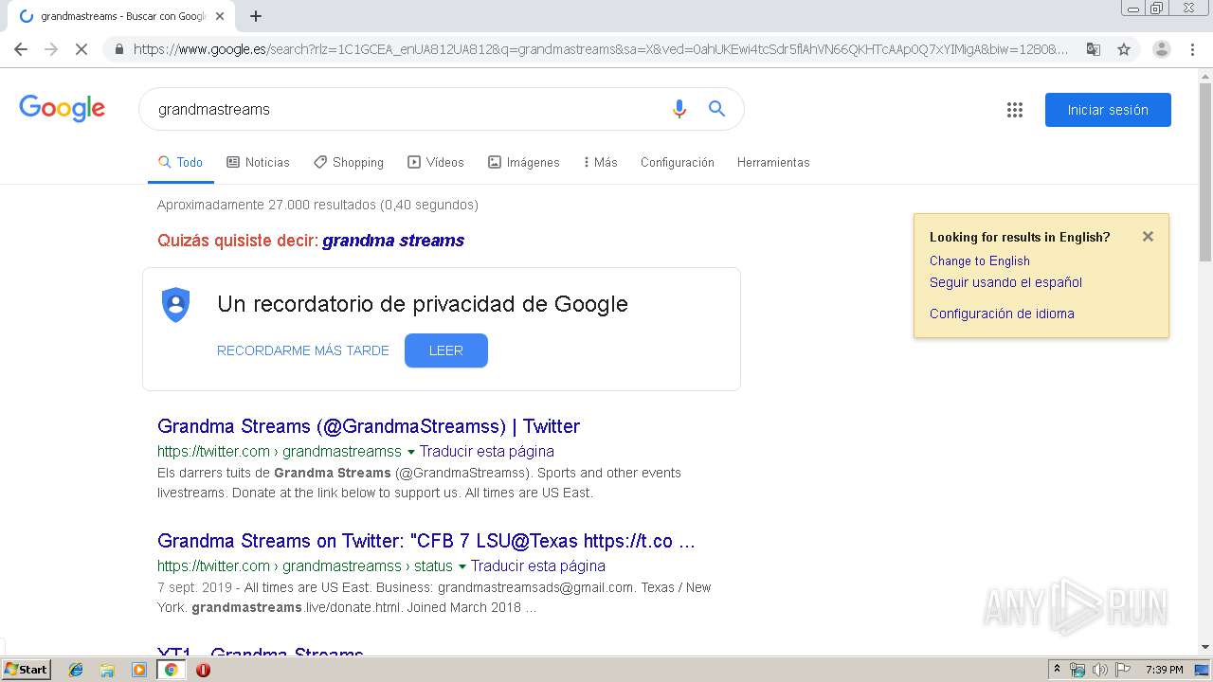Click the Action Center flag icon
This screenshot has height=682, width=1213.
tap(1123, 670)
